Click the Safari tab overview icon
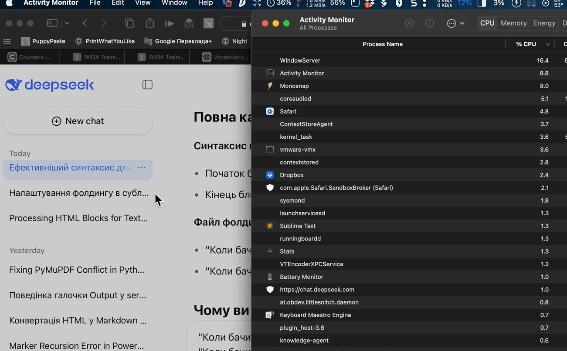This screenshot has width=567, height=351. 129,23
